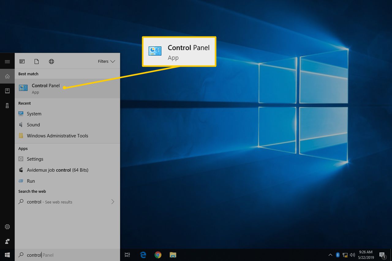
Task: Launch Google Chrome from taskbar
Action: tap(158, 255)
